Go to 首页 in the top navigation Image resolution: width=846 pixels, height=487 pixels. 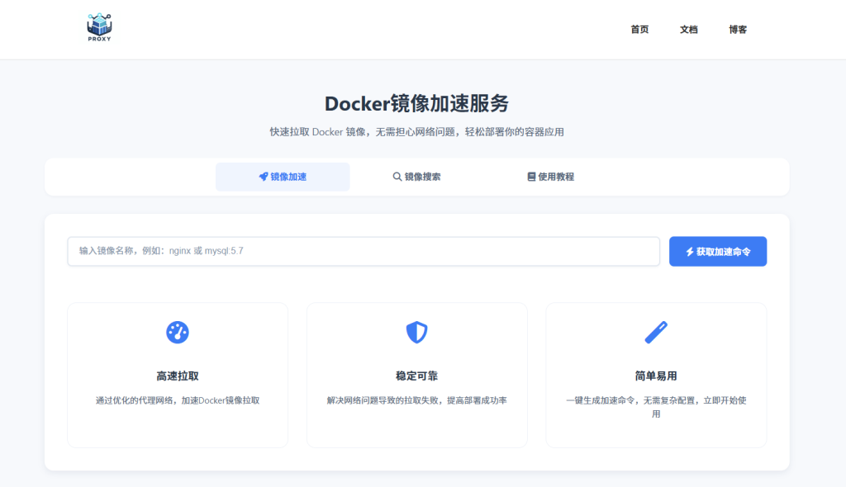coord(639,30)
